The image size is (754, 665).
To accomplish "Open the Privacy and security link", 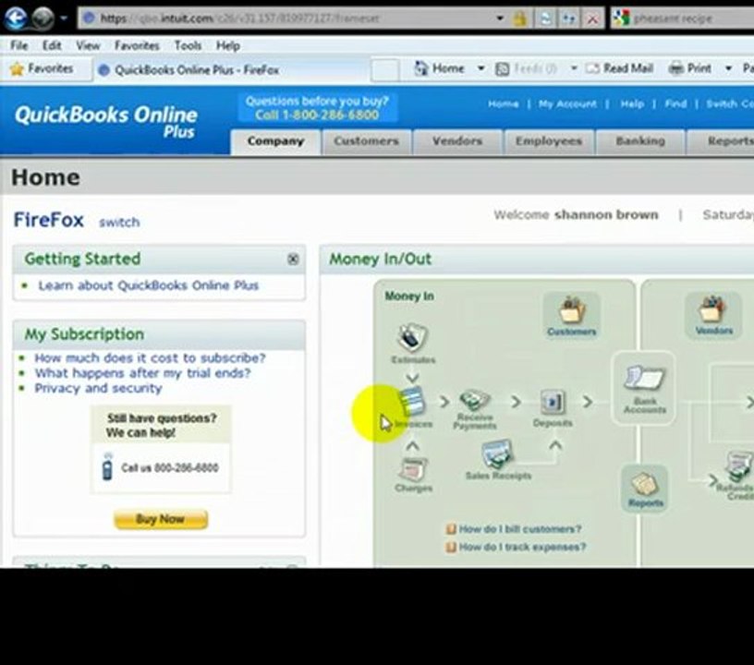I will click(x=98, y=388).
